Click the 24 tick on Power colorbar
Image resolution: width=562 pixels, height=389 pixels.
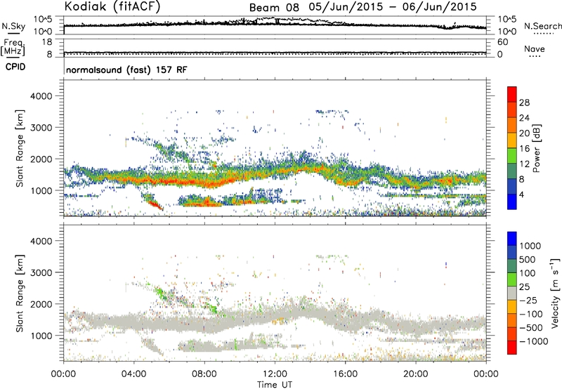524,118
